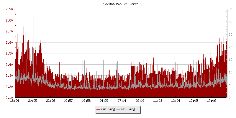Click the 13:04 time label
The width and height of the screenshot is (236, 118).
(176, 101)
